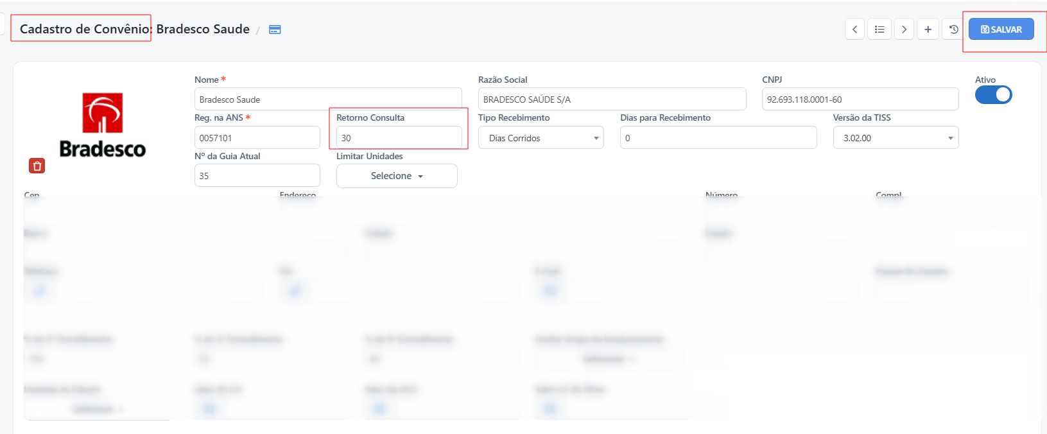This screenshot has width=1047, height=434.
Task: Open the record list icon
Action: pos(879,30)
